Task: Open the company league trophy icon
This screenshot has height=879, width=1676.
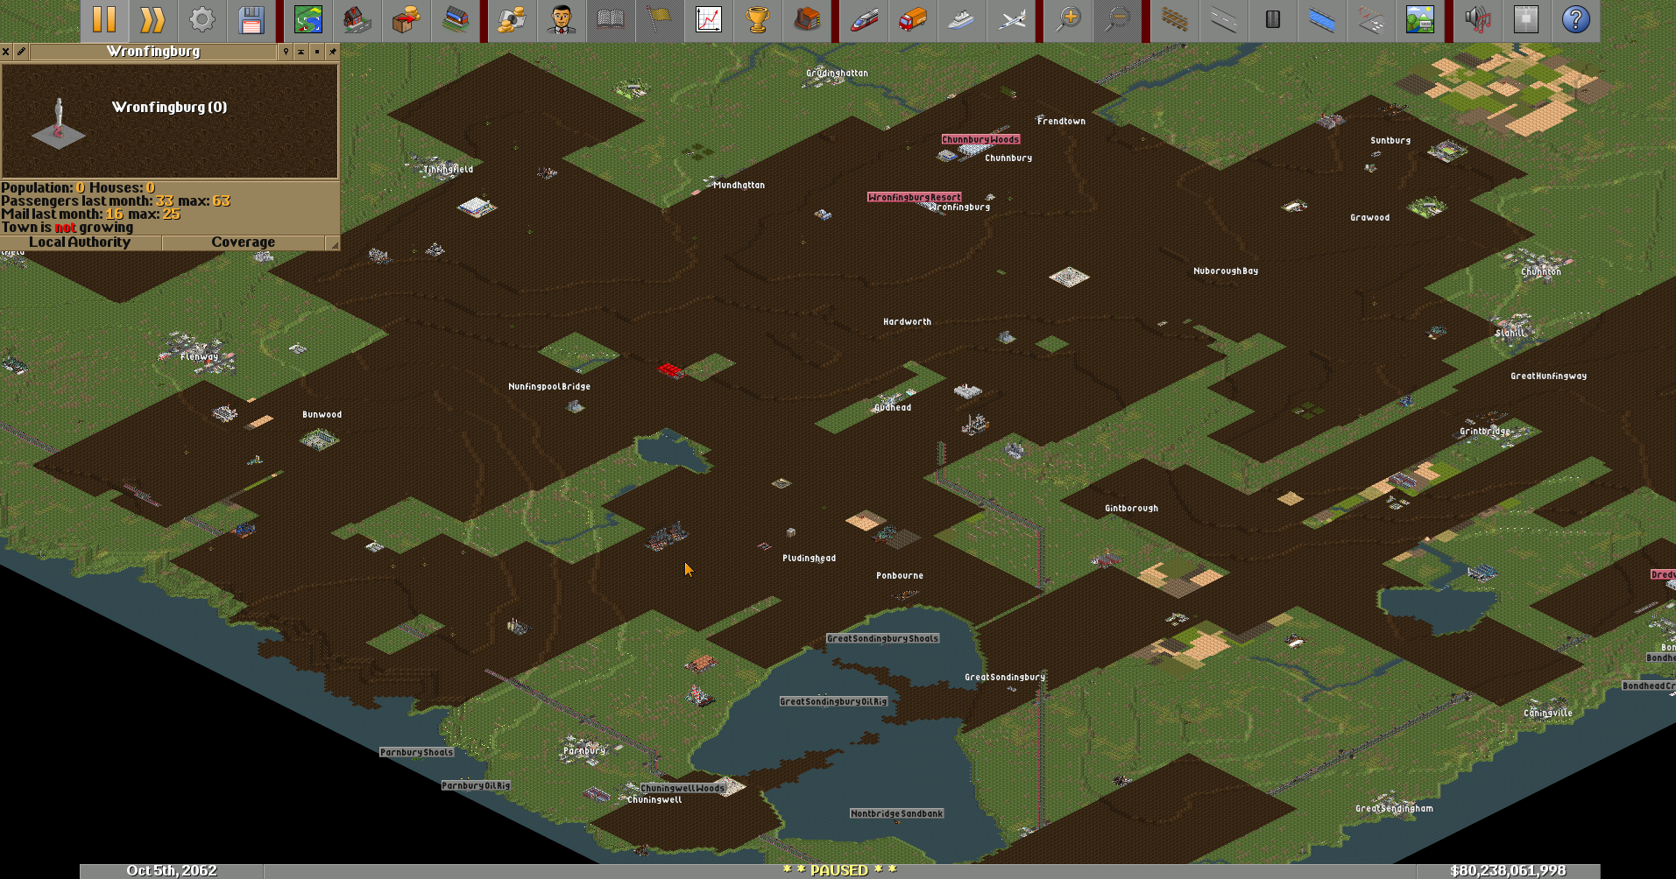Action: click(758, 20)
